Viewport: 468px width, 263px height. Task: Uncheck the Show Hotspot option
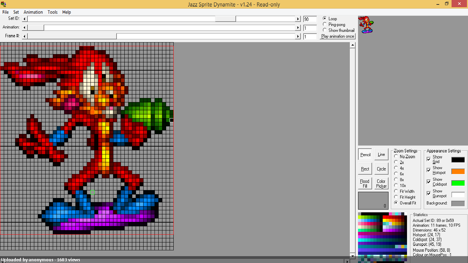point(429,170)
